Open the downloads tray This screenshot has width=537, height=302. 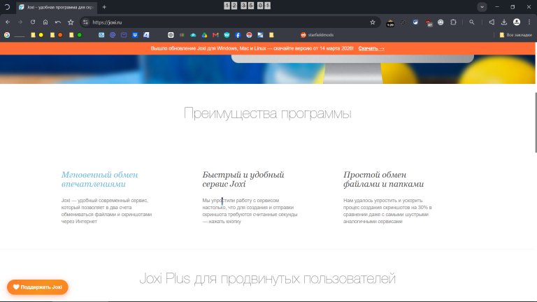504,22
